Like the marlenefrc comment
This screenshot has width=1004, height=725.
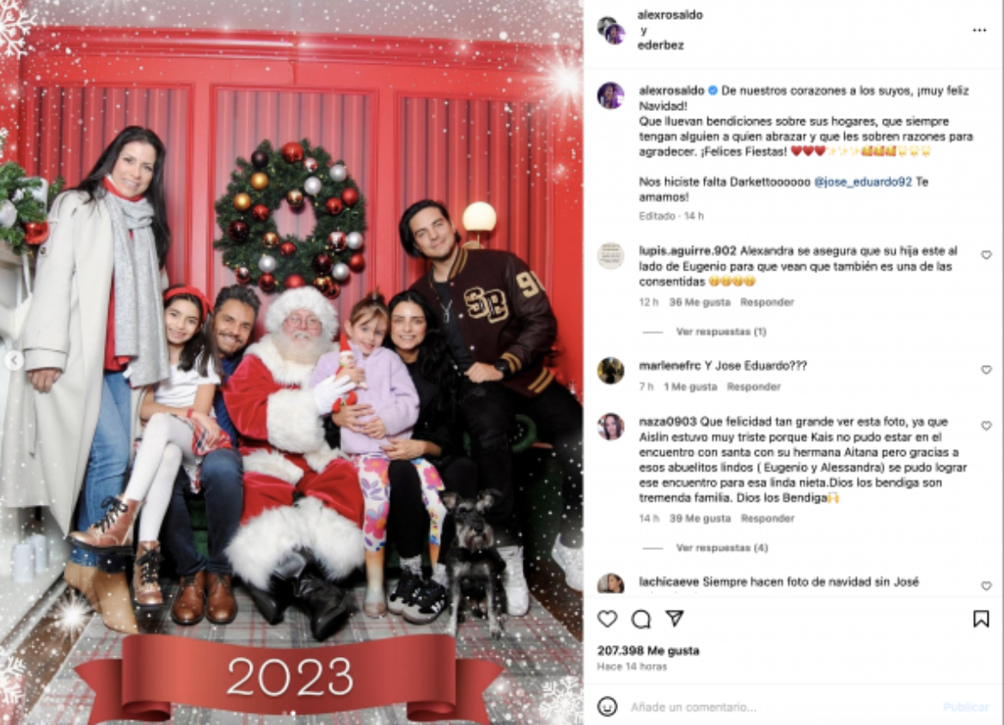pos(986,370)
